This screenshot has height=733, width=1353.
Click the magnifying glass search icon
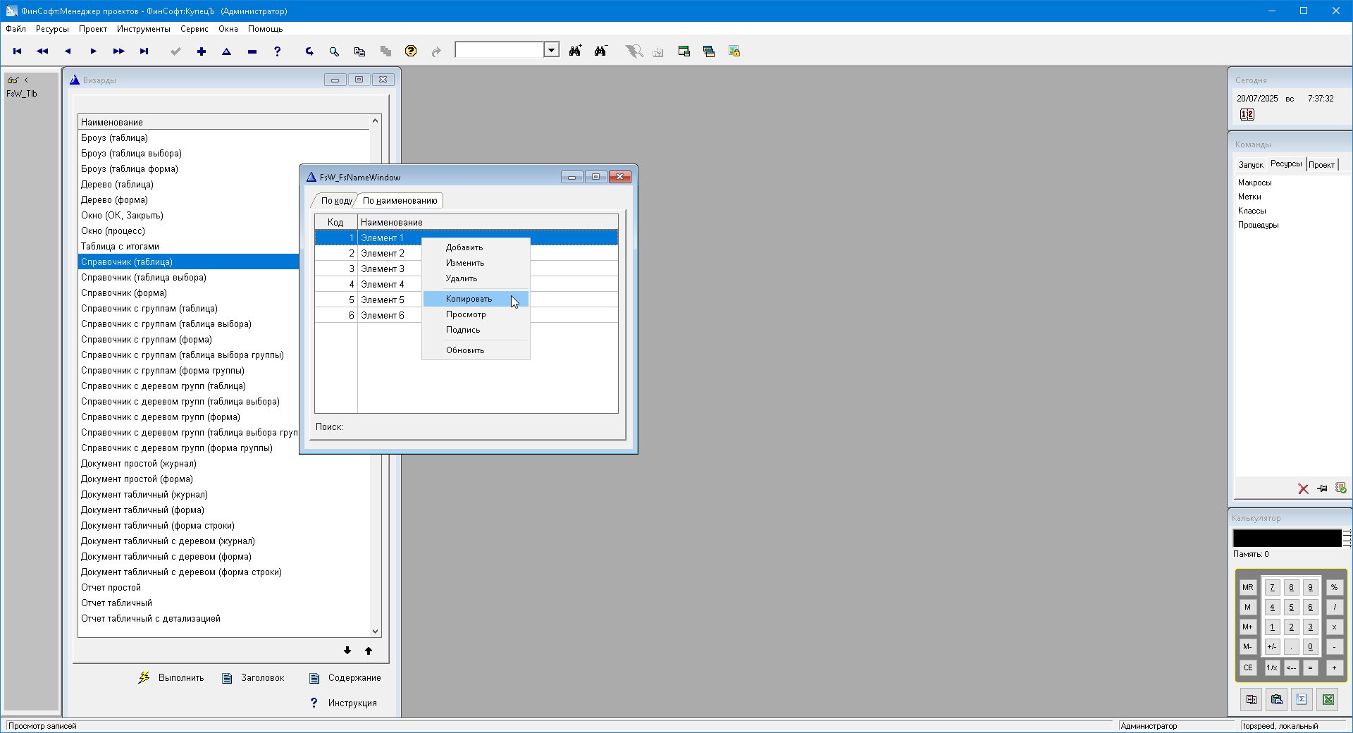334,51
